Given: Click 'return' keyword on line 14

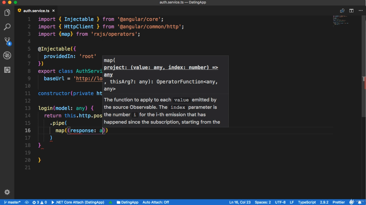Looking at the screenshot, I should click(x=53, y=115).
